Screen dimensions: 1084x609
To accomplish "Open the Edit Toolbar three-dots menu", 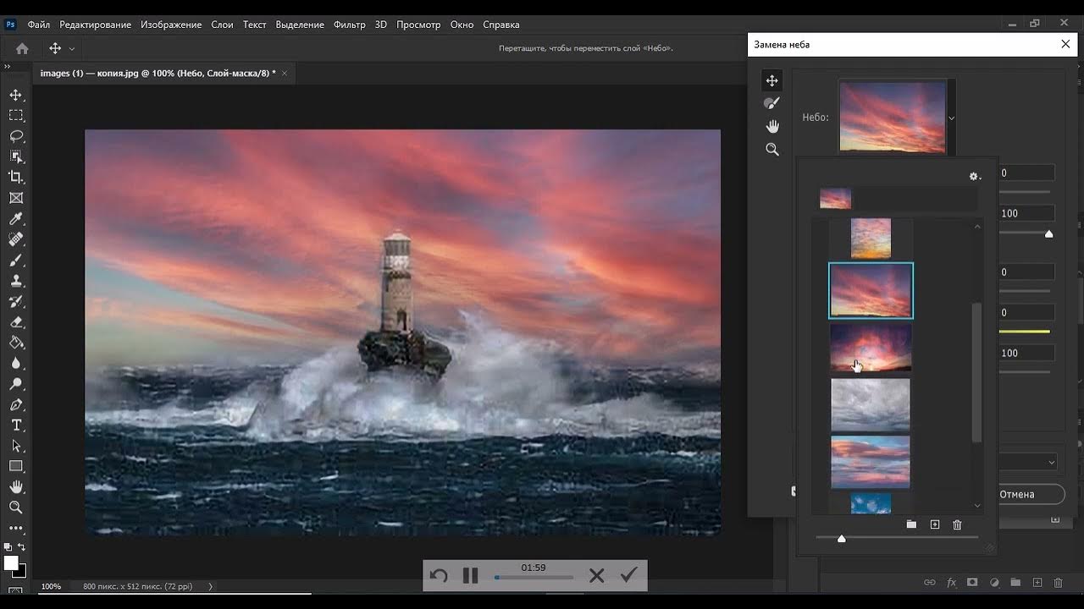I will (15, 528).
